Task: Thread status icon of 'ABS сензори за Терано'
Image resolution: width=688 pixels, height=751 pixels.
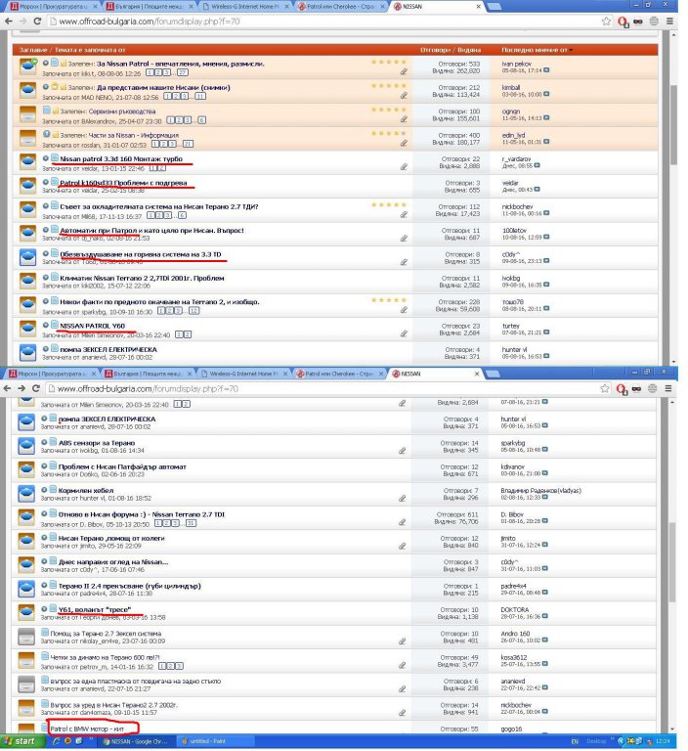Action: pos(26,446)
